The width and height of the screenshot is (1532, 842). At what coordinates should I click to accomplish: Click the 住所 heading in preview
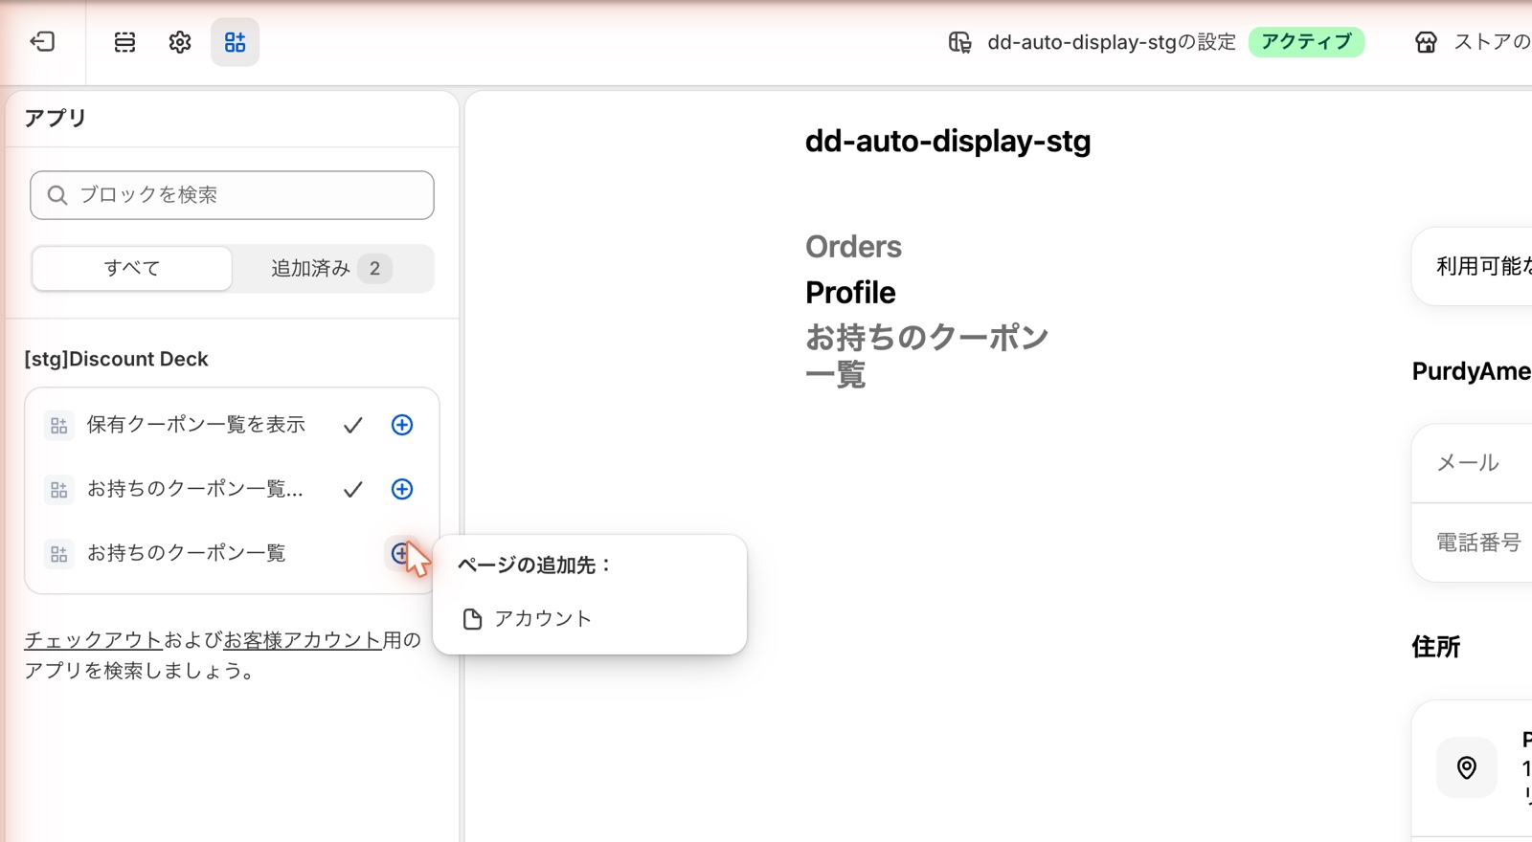point(1436,647)
